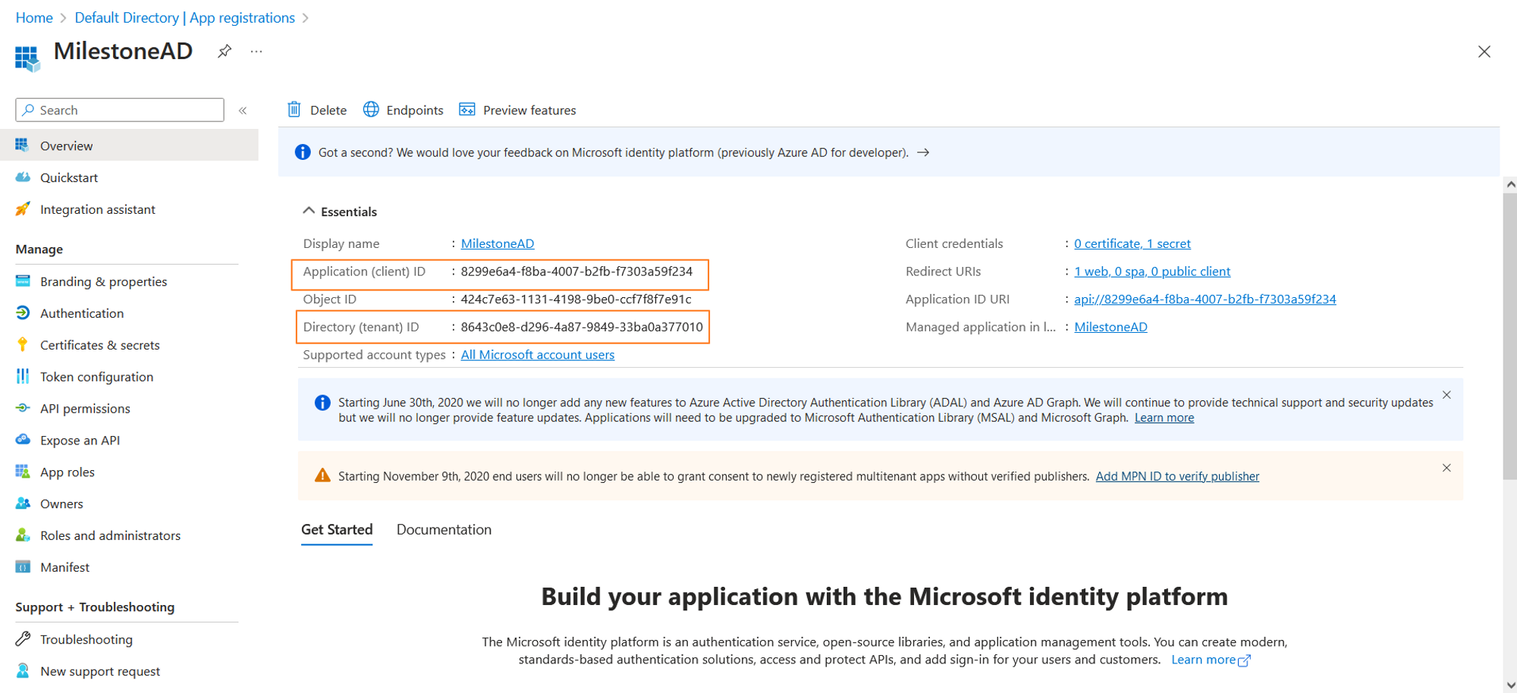The width and height of the screenshot is (1517, 693).
Task: Pin MilestoneAD using the pin icon
Action: [x=224, y=51]
